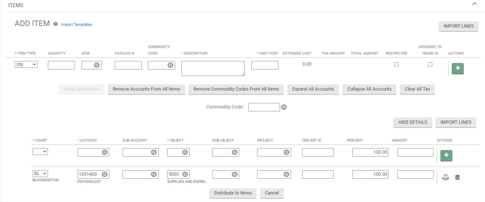Click the Distribute to Items button
Image resolution: width=485 pixels, height=202 pixels.
233,193
